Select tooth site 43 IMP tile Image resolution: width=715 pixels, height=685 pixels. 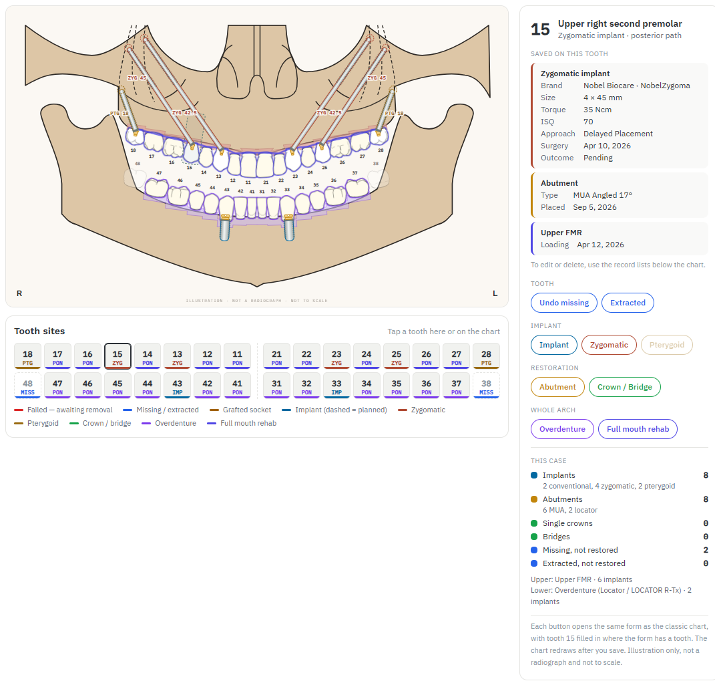[178, 386]
